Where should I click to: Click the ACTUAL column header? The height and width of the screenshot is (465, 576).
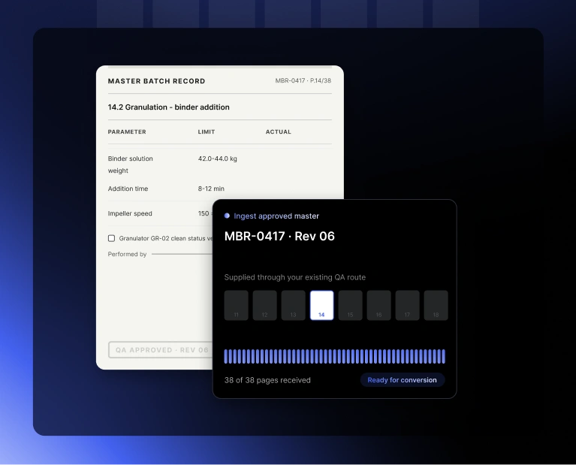[x=278, y=131]
